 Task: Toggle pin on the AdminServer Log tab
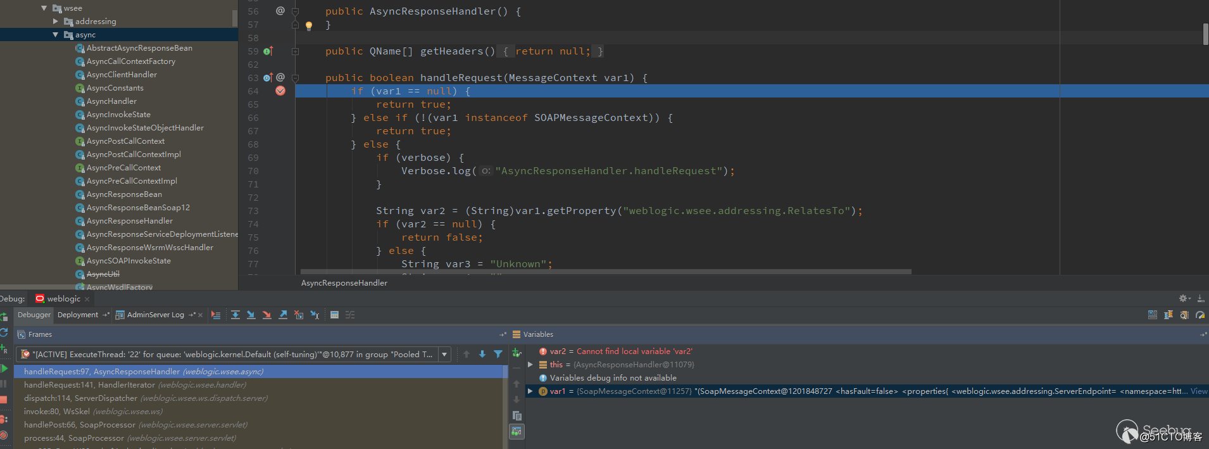192,315
